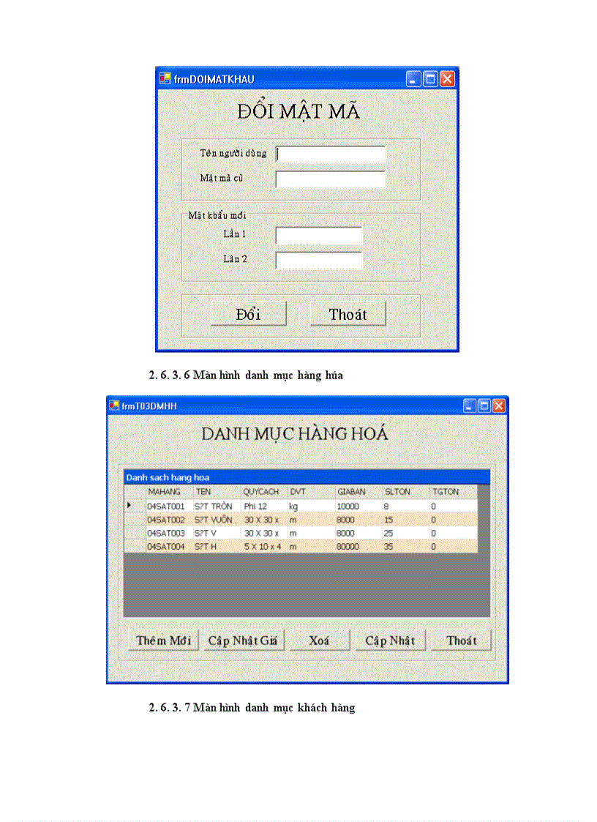This screenshot has width=597, height=822.
Task: Click the frmDOIMATKHAU window title icon
Action: pyautogui.click(x=165, y=79)
